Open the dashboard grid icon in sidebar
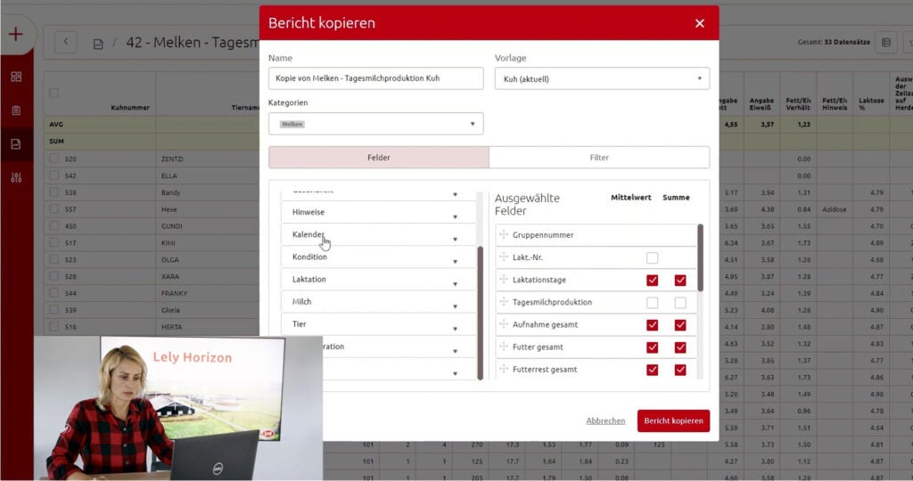Screen dimensions: 913x481 (x=16, y=77)
